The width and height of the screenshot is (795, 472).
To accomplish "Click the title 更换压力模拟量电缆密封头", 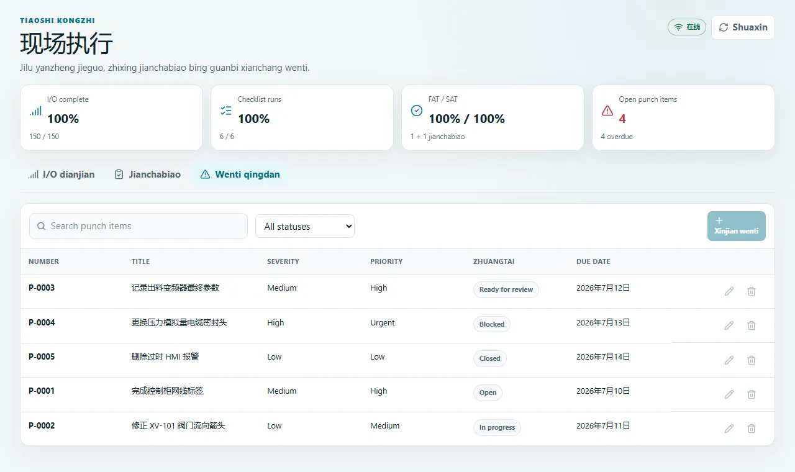I will click(x=179, y=323).
